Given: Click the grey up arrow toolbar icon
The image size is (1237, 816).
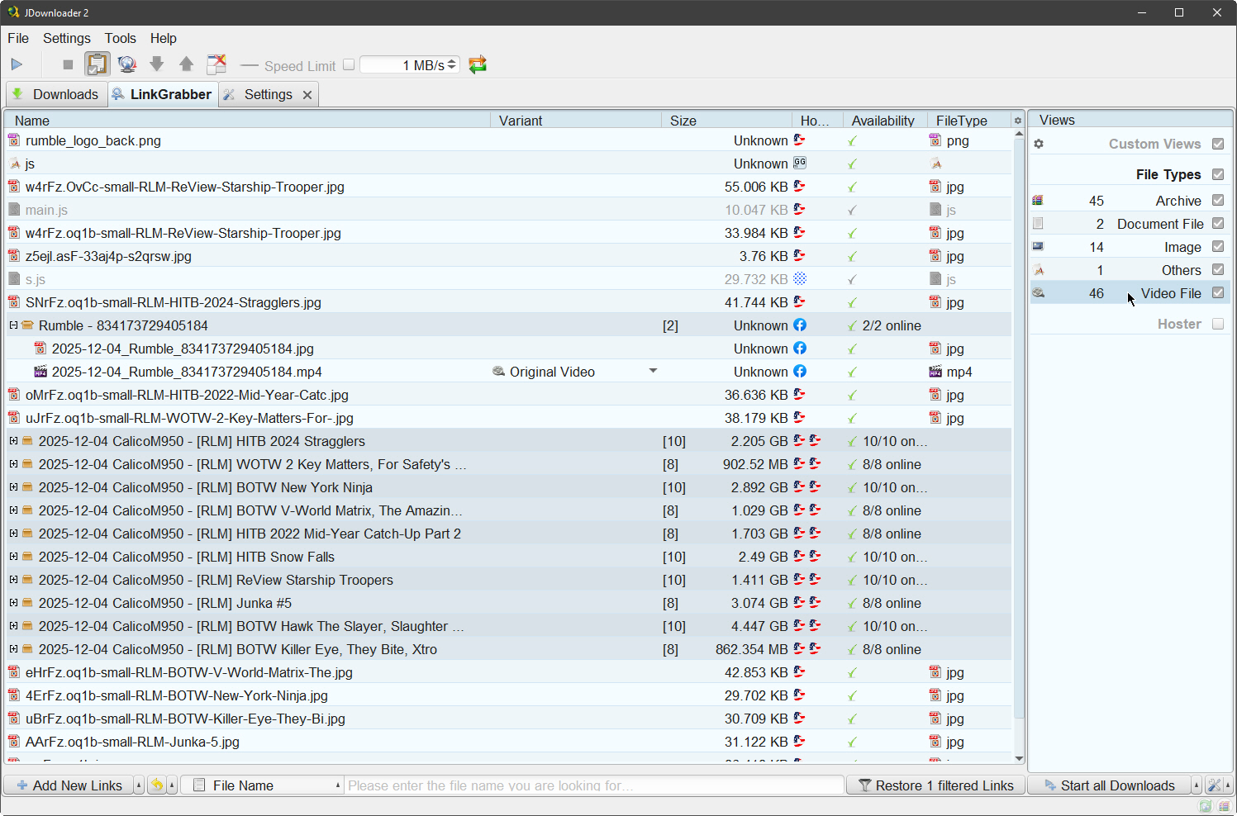Looking at the screenshot, I should tap(187, 64).
